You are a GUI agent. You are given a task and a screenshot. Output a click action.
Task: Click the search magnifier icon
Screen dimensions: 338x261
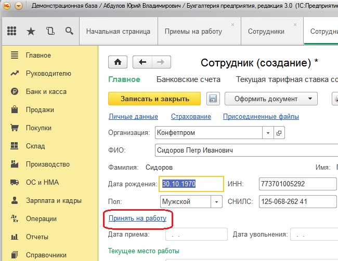[x=69, y=32]
